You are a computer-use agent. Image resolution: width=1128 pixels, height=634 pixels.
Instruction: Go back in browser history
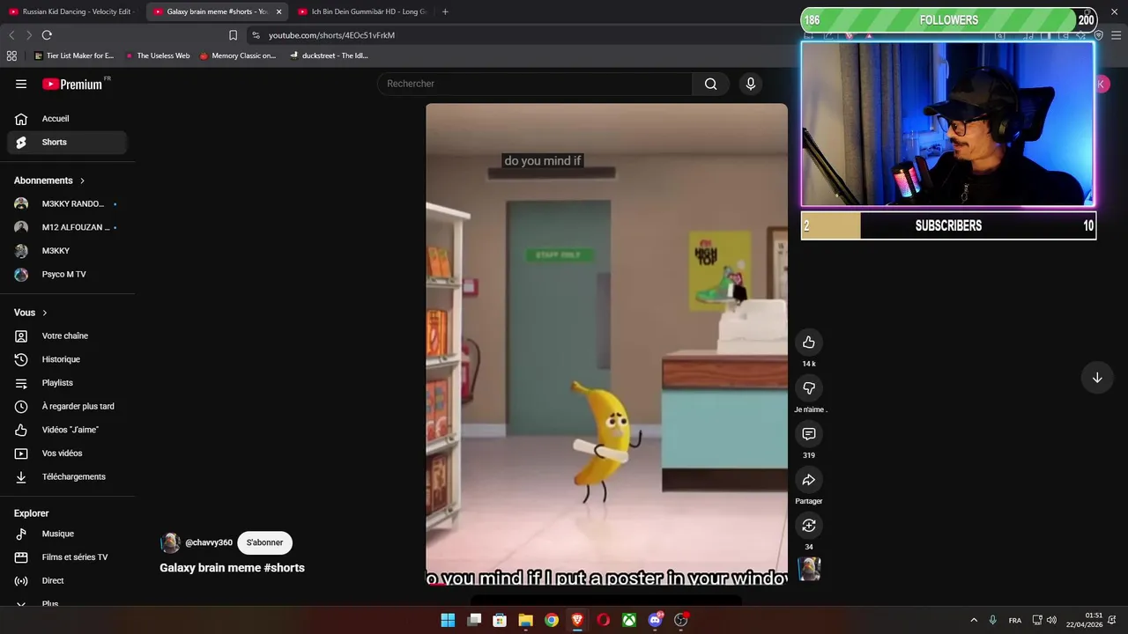click(11, 35)
